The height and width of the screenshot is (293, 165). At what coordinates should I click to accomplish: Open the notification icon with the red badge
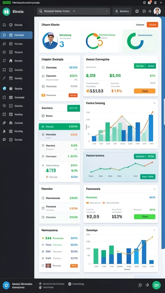click(x=150, y=2)
